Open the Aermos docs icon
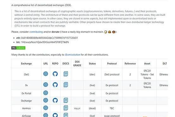This screenshot has height=117, width=175. click(66, 108)
